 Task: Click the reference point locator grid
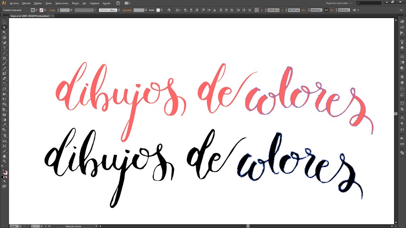(256, 10)
